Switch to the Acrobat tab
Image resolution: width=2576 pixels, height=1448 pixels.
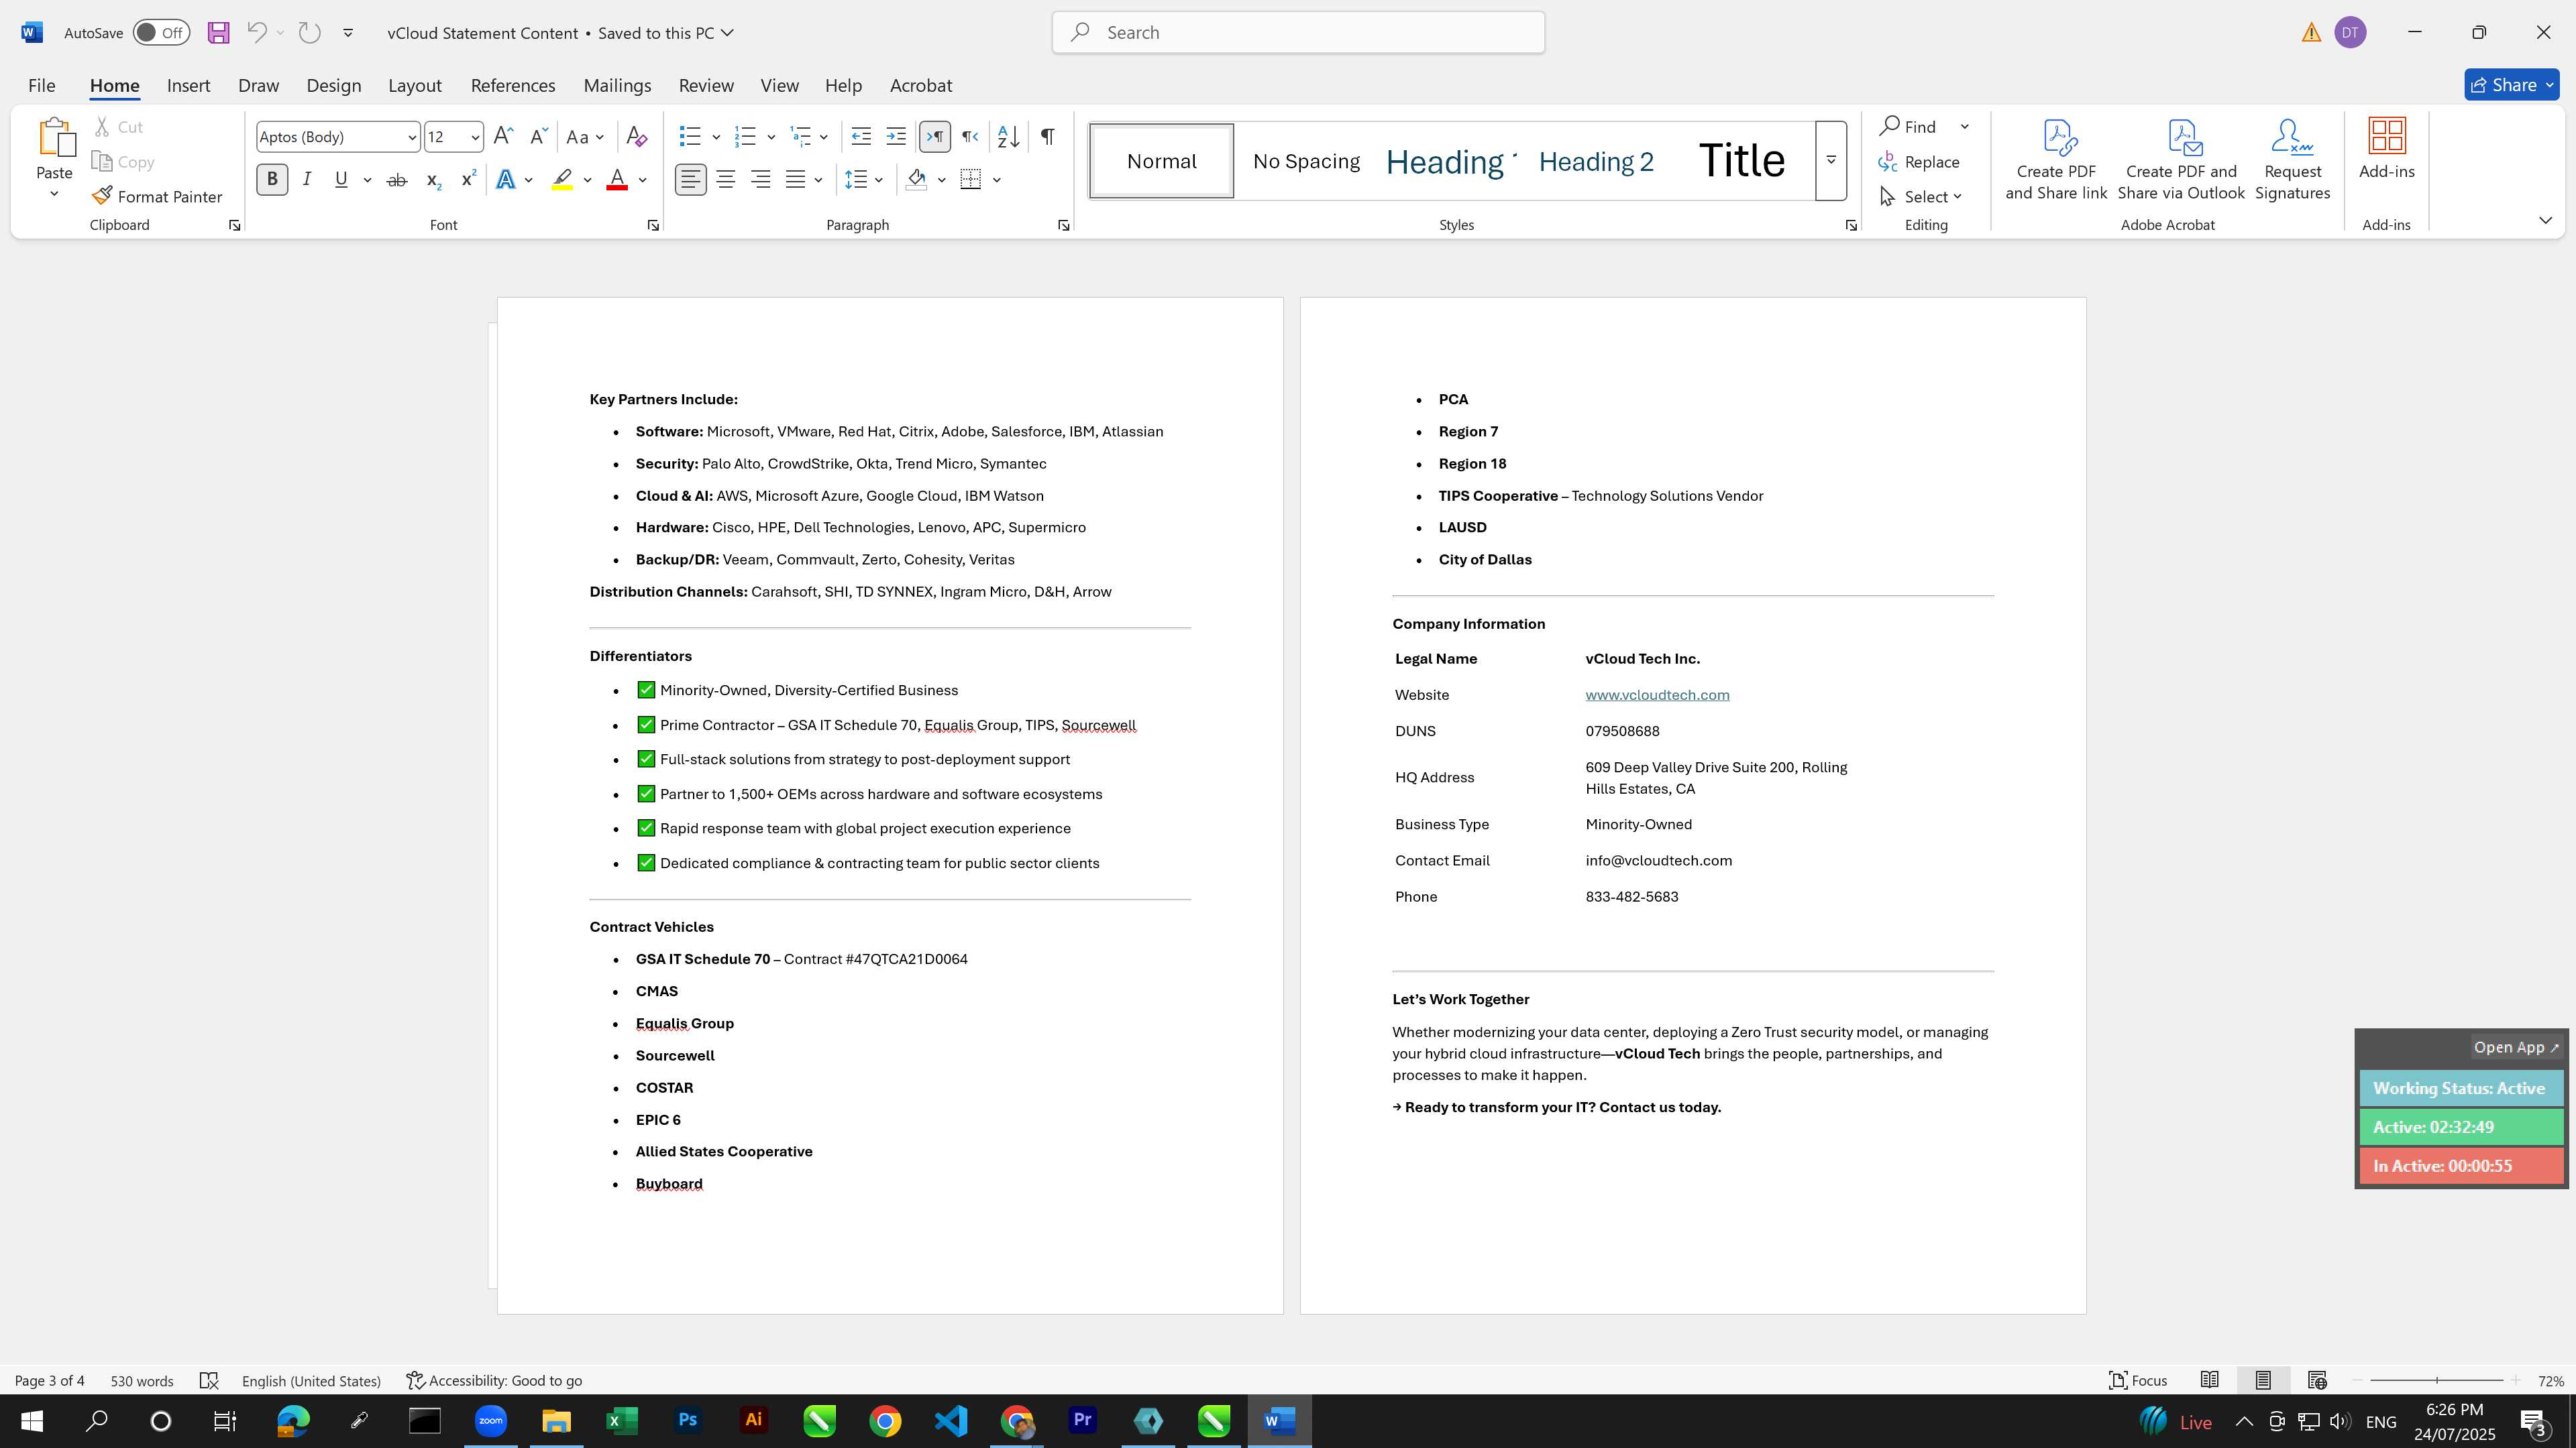point(921,85)
